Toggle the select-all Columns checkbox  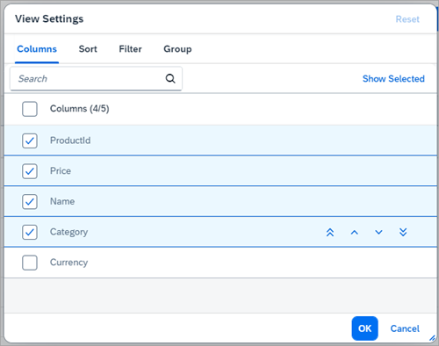(30, 109)
